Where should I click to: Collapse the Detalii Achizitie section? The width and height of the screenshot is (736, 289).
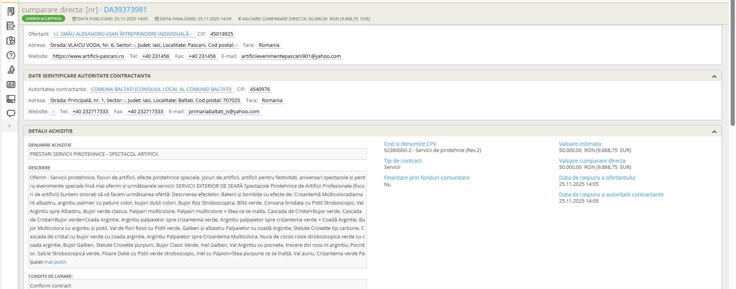coord(714,132)
